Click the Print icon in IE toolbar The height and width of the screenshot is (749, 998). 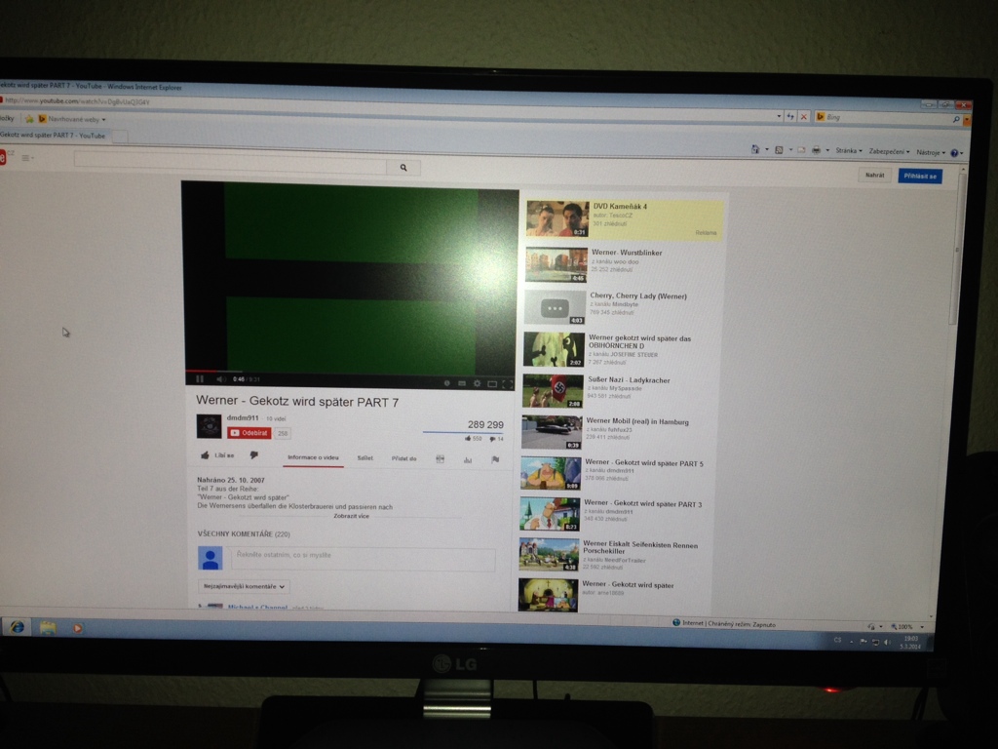[816, 150]
